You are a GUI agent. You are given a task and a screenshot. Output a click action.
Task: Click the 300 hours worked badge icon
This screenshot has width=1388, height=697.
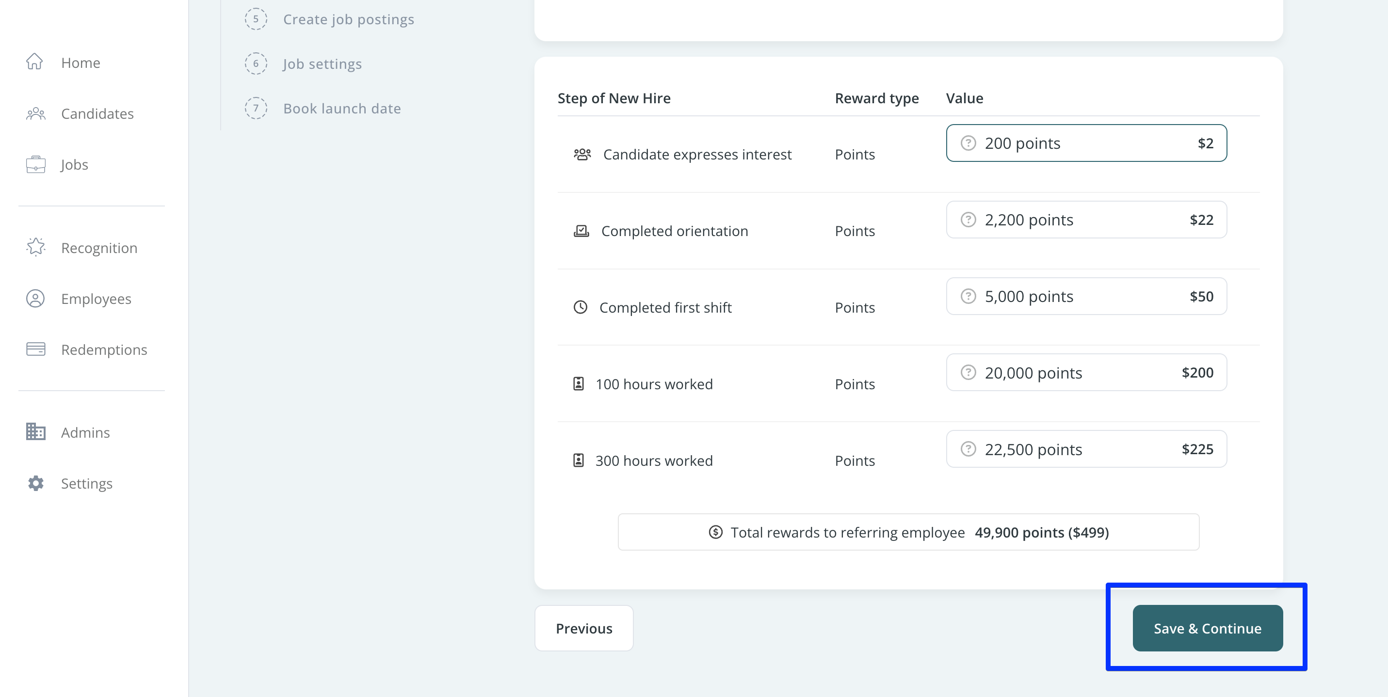pos(578,460)
